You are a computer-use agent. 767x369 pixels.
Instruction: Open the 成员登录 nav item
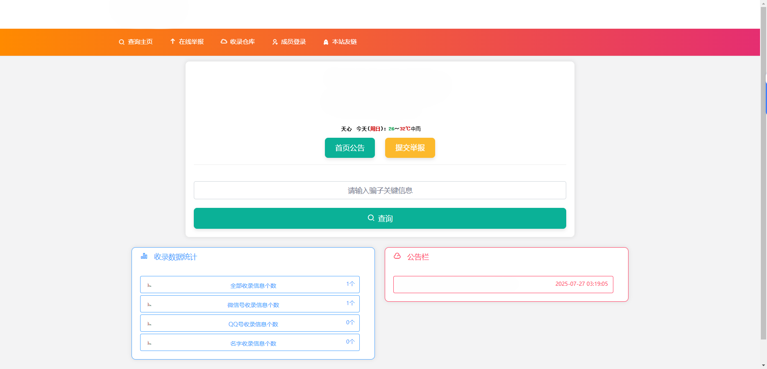[x=289, y=42]
